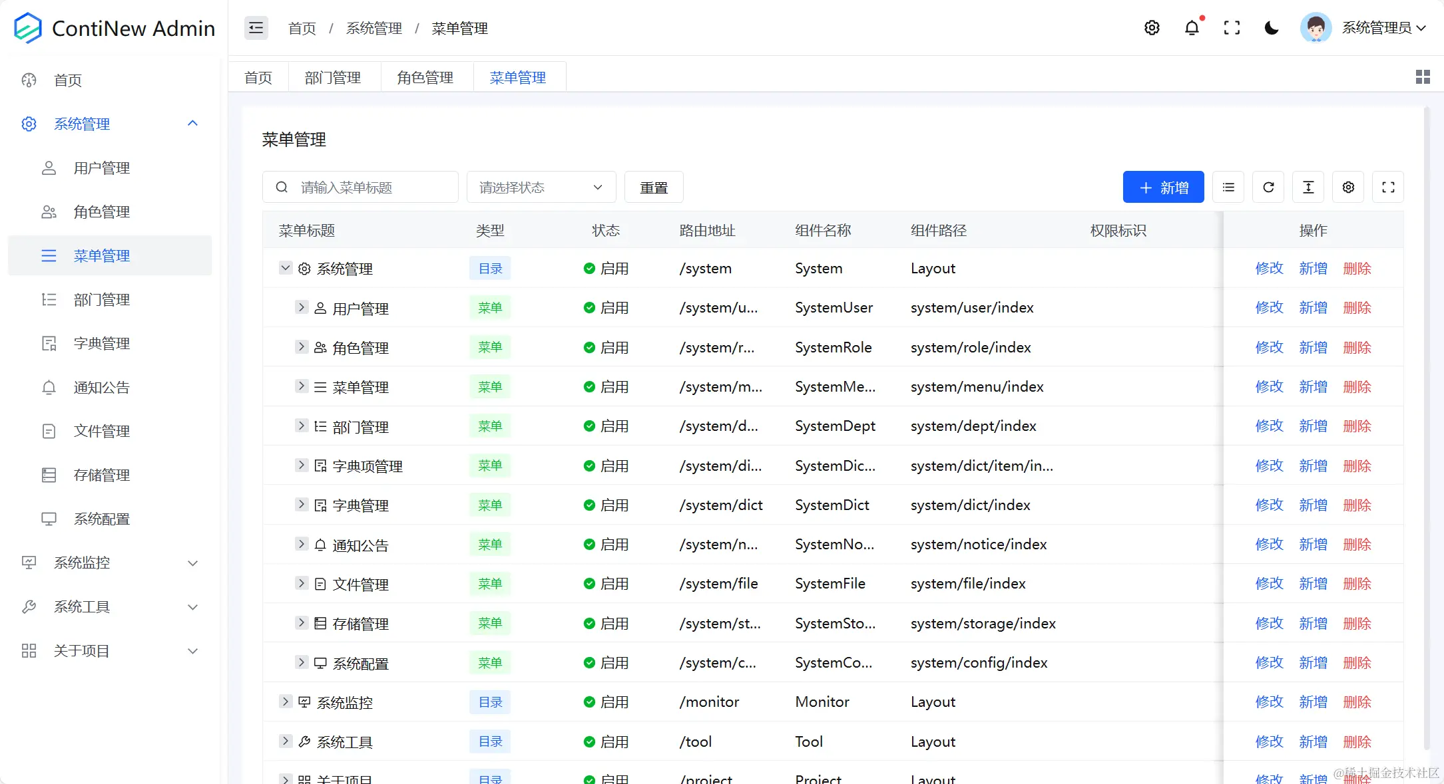This screenshot has height=784, width=1444.
Task: Open column settings gear above the table
Action: tap(1347, 187)
